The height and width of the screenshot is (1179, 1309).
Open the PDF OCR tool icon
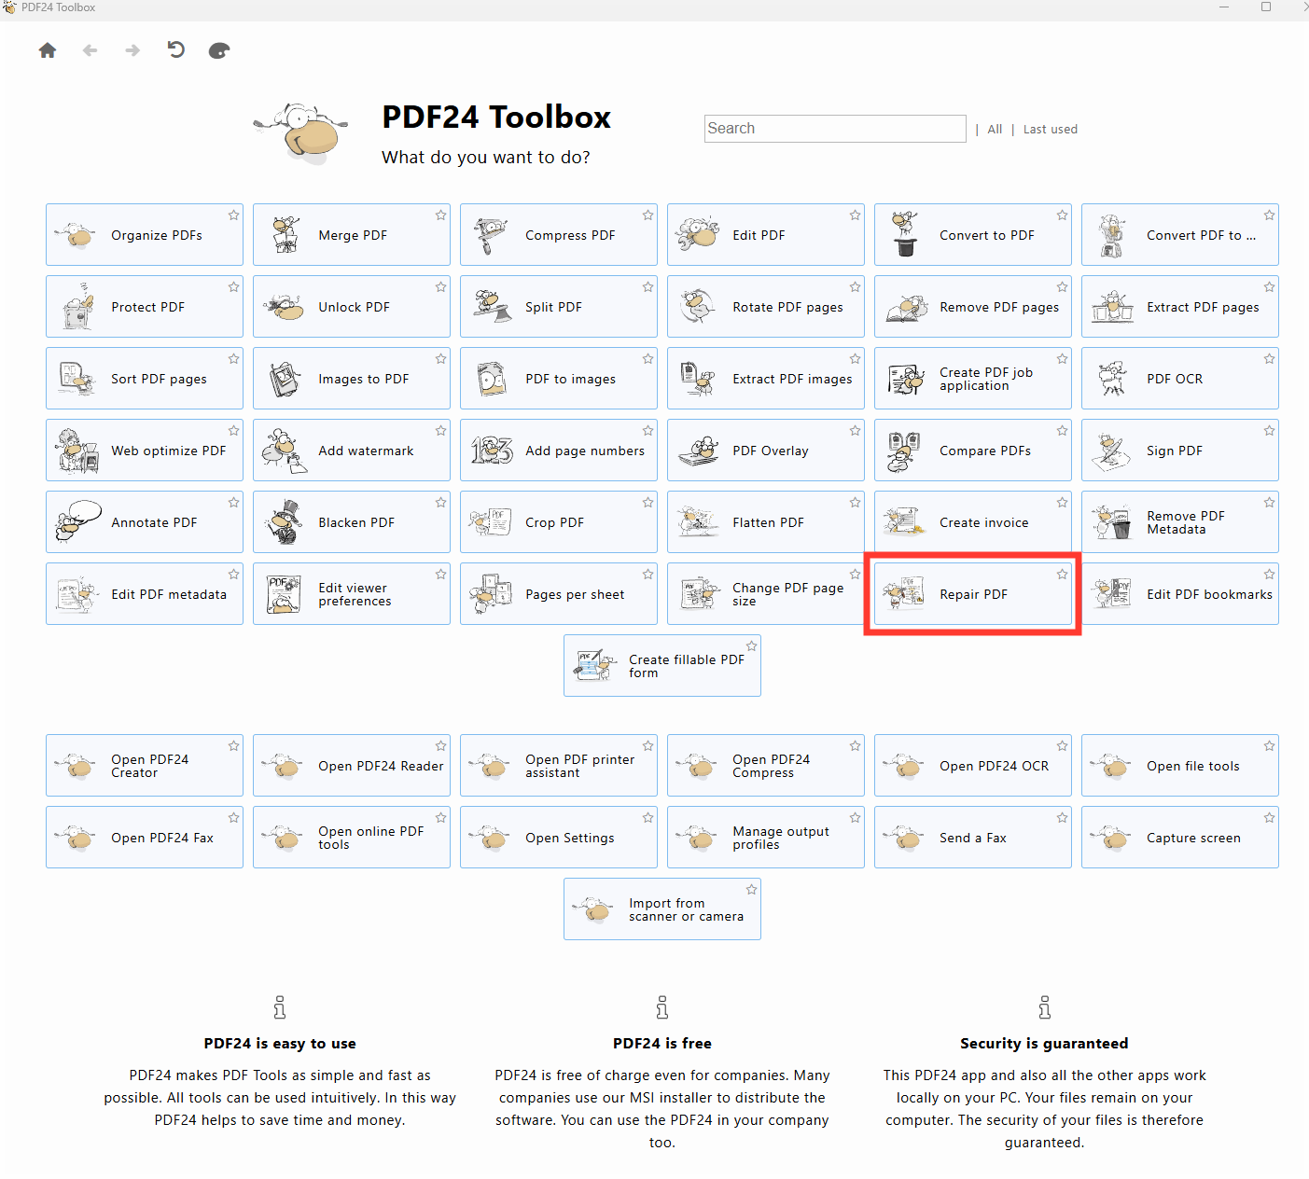pos(1112,379)
